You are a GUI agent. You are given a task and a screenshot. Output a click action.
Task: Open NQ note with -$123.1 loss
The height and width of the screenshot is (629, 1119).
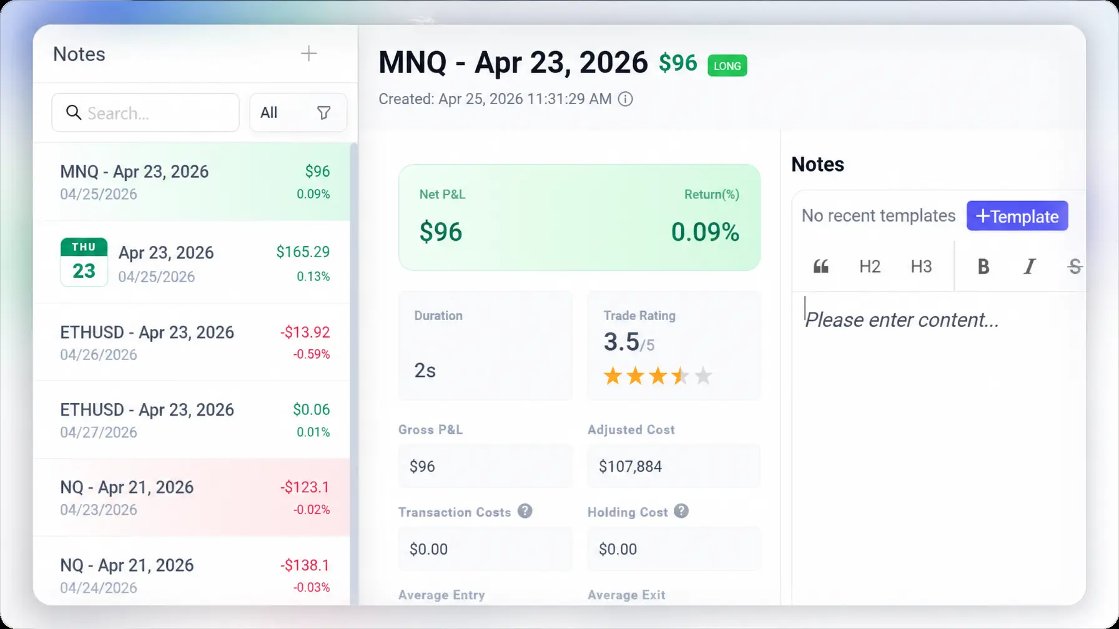(192, 497)
